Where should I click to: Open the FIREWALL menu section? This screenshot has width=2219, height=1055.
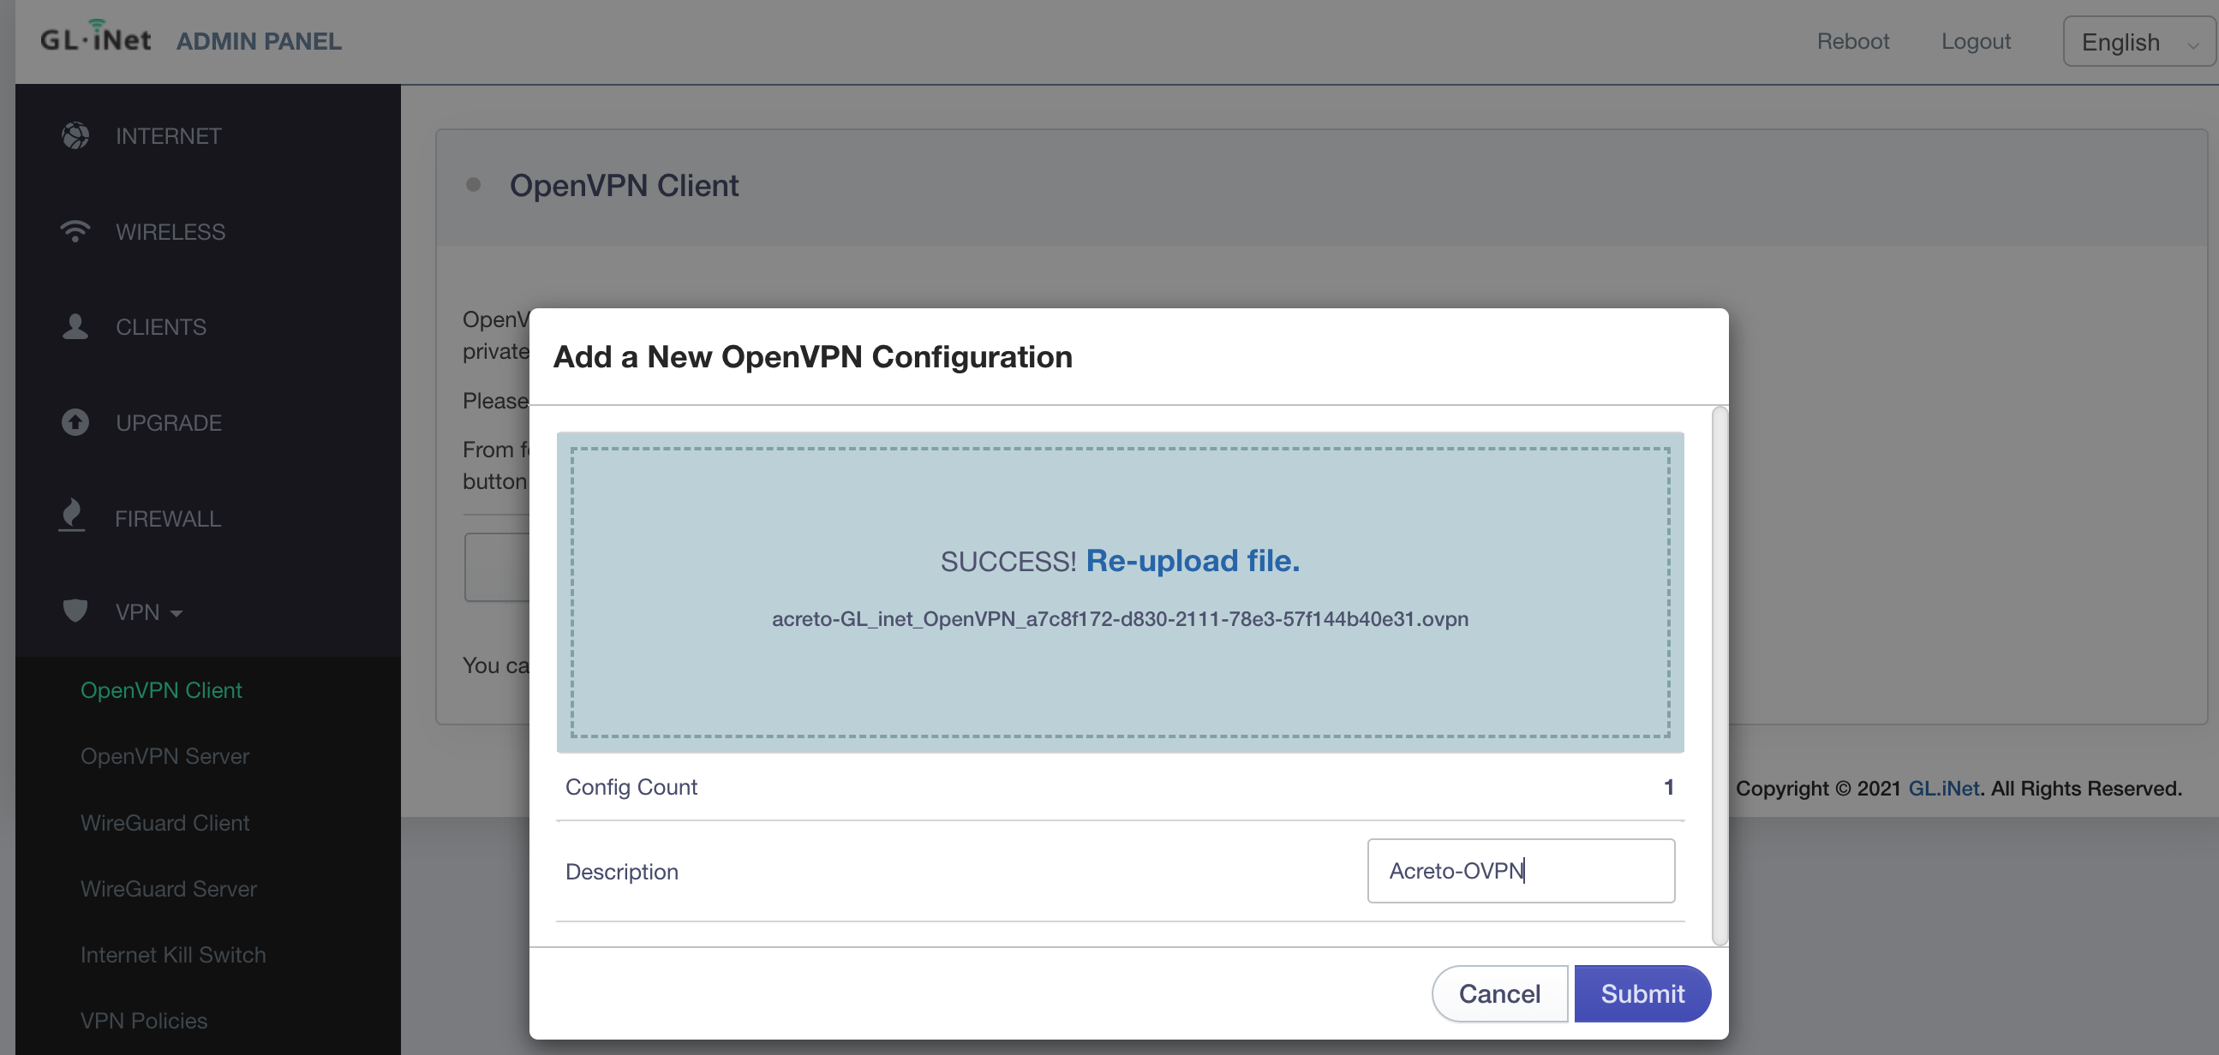pos(168,518)
